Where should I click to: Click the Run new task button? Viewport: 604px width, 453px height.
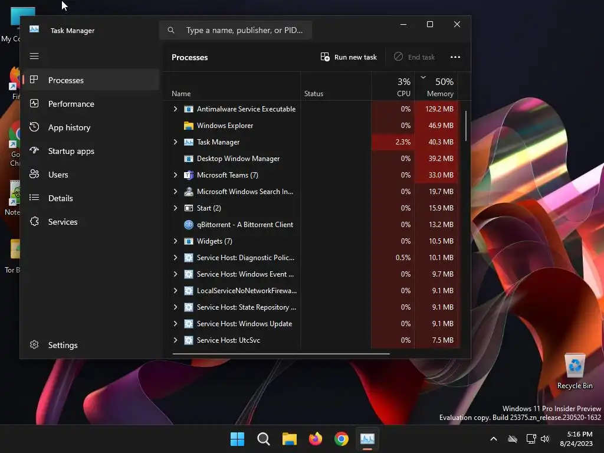click(349, 57)
